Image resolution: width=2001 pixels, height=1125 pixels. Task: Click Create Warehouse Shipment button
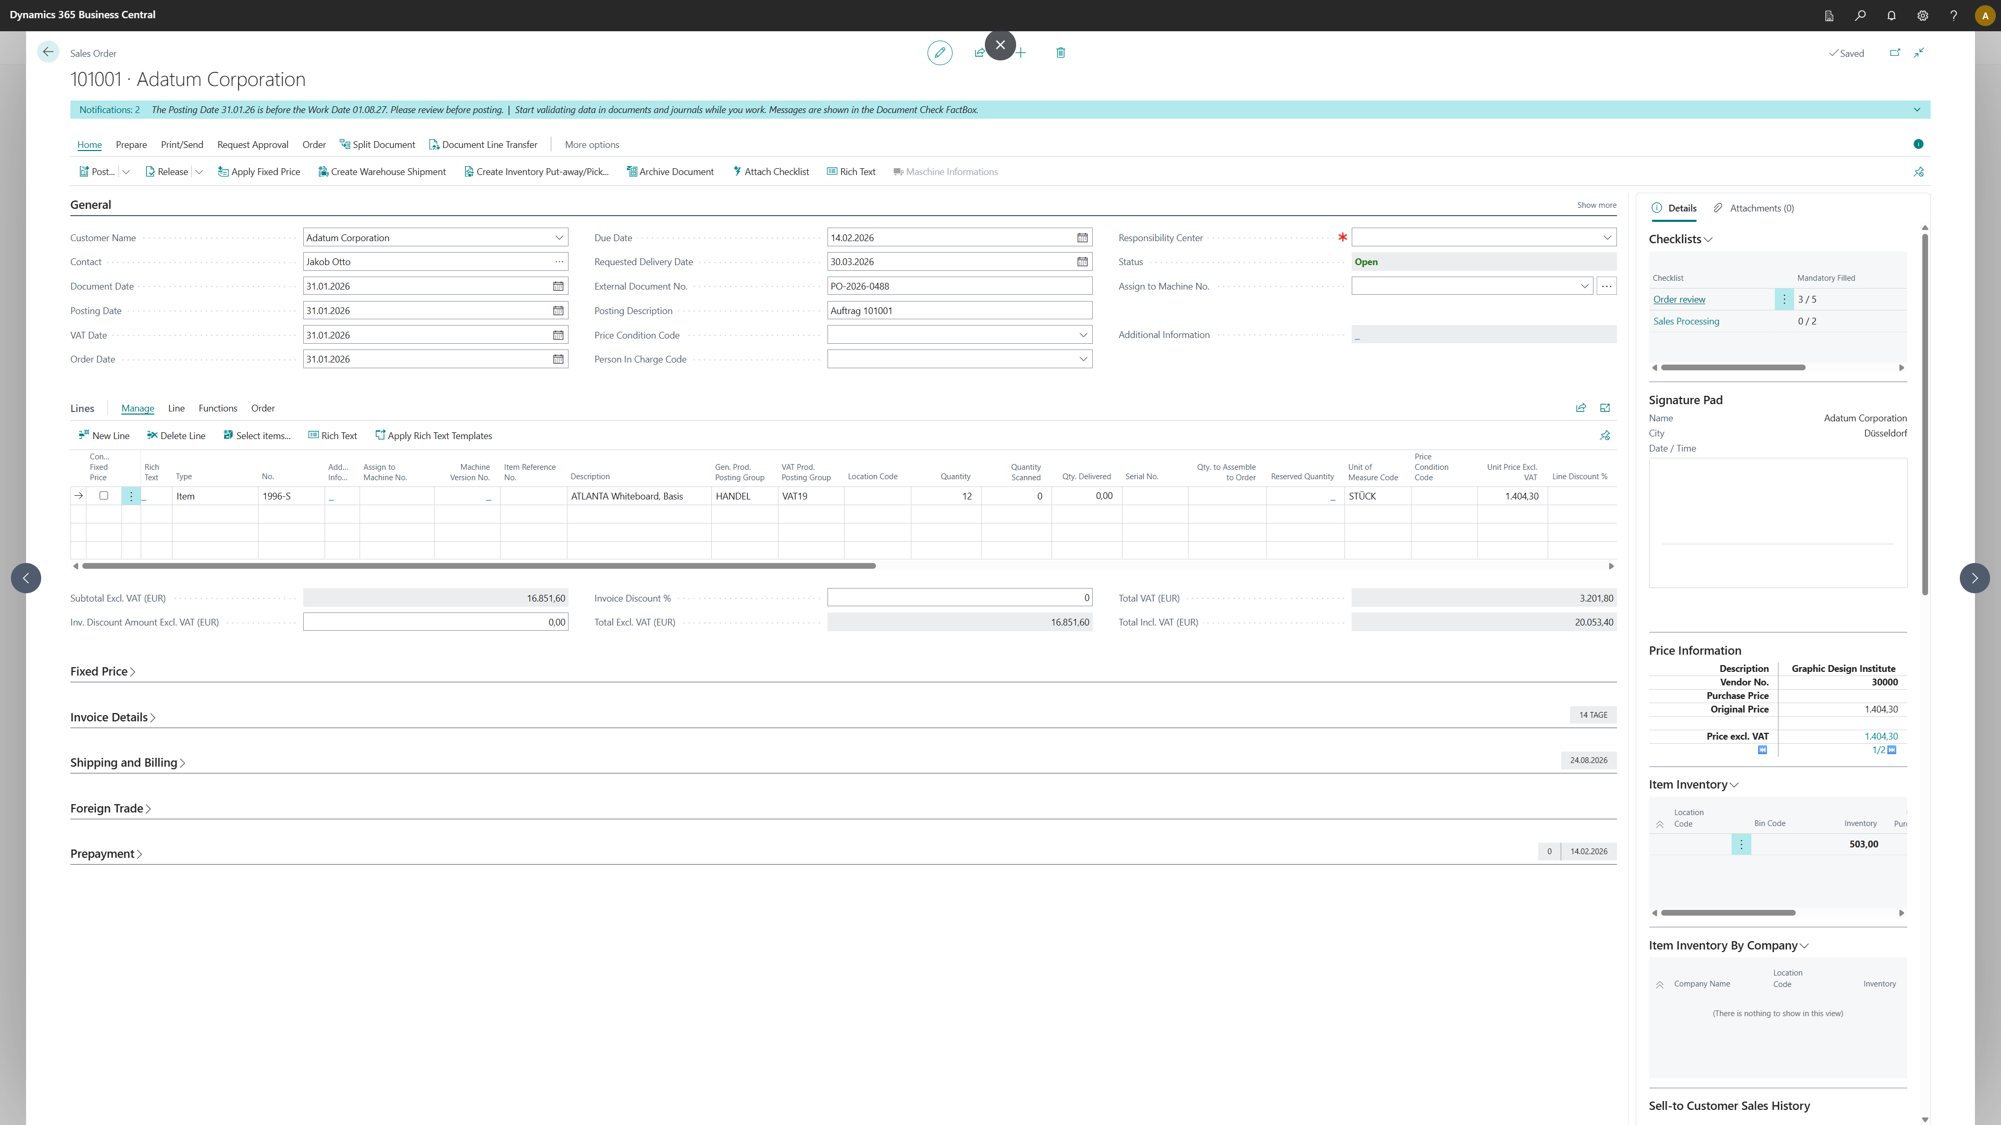tap(381, 172)
